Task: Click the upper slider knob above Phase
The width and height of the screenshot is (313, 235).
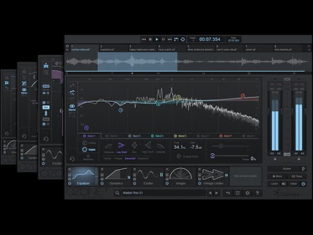Action: coord(221,146)
